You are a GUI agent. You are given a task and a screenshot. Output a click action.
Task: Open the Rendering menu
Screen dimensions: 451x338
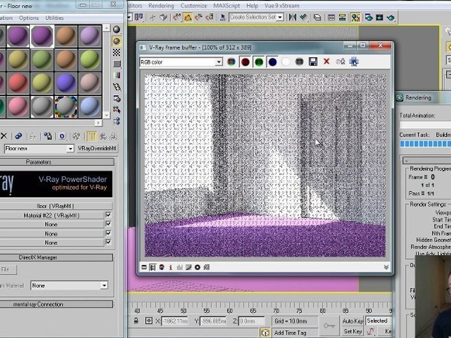point(161,6)
